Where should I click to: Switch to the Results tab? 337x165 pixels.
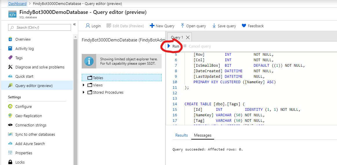coord(182,135)
